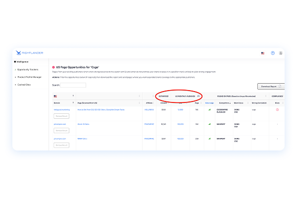
Task: Click the US flag language icon in header
Action: pyautogui.click(x=262, y=53)
